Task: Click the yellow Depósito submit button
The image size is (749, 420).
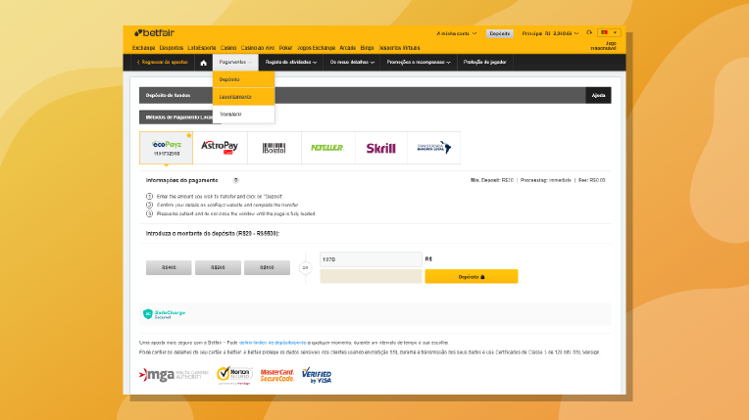Action: 472,277
